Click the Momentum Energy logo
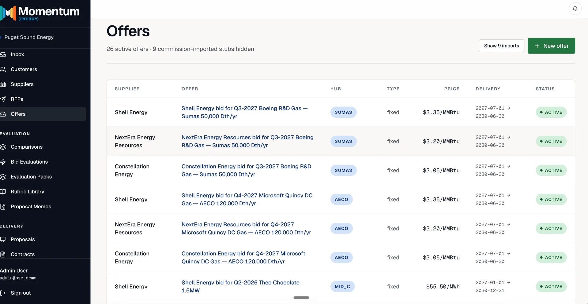The image size is (588, 304). [x=40, y=13]
